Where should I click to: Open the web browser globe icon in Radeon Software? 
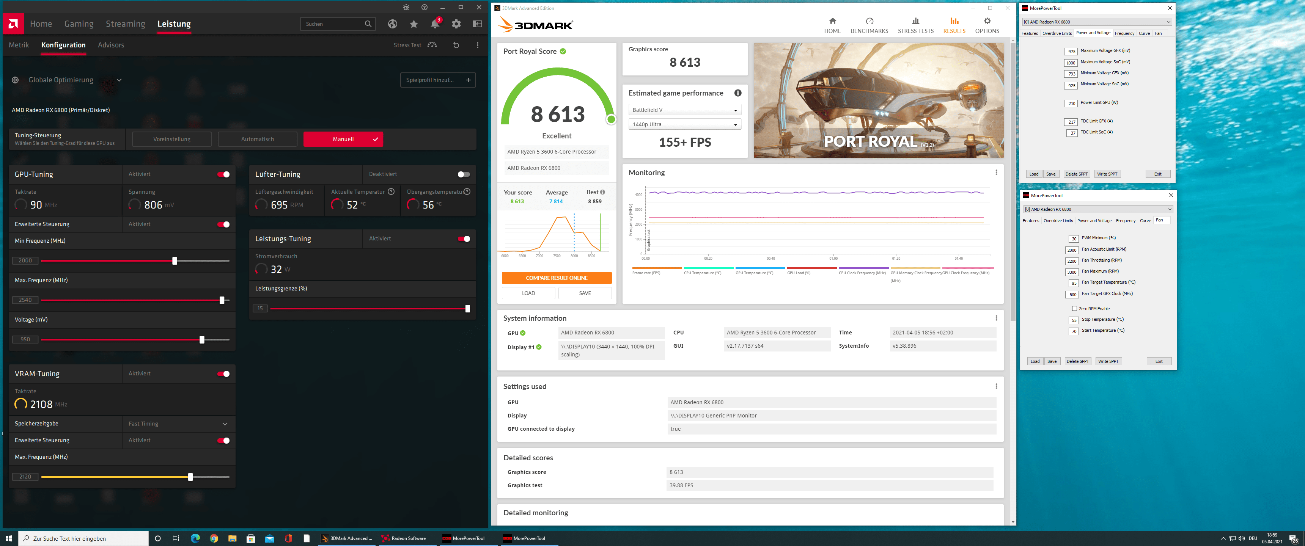(393, 24)
